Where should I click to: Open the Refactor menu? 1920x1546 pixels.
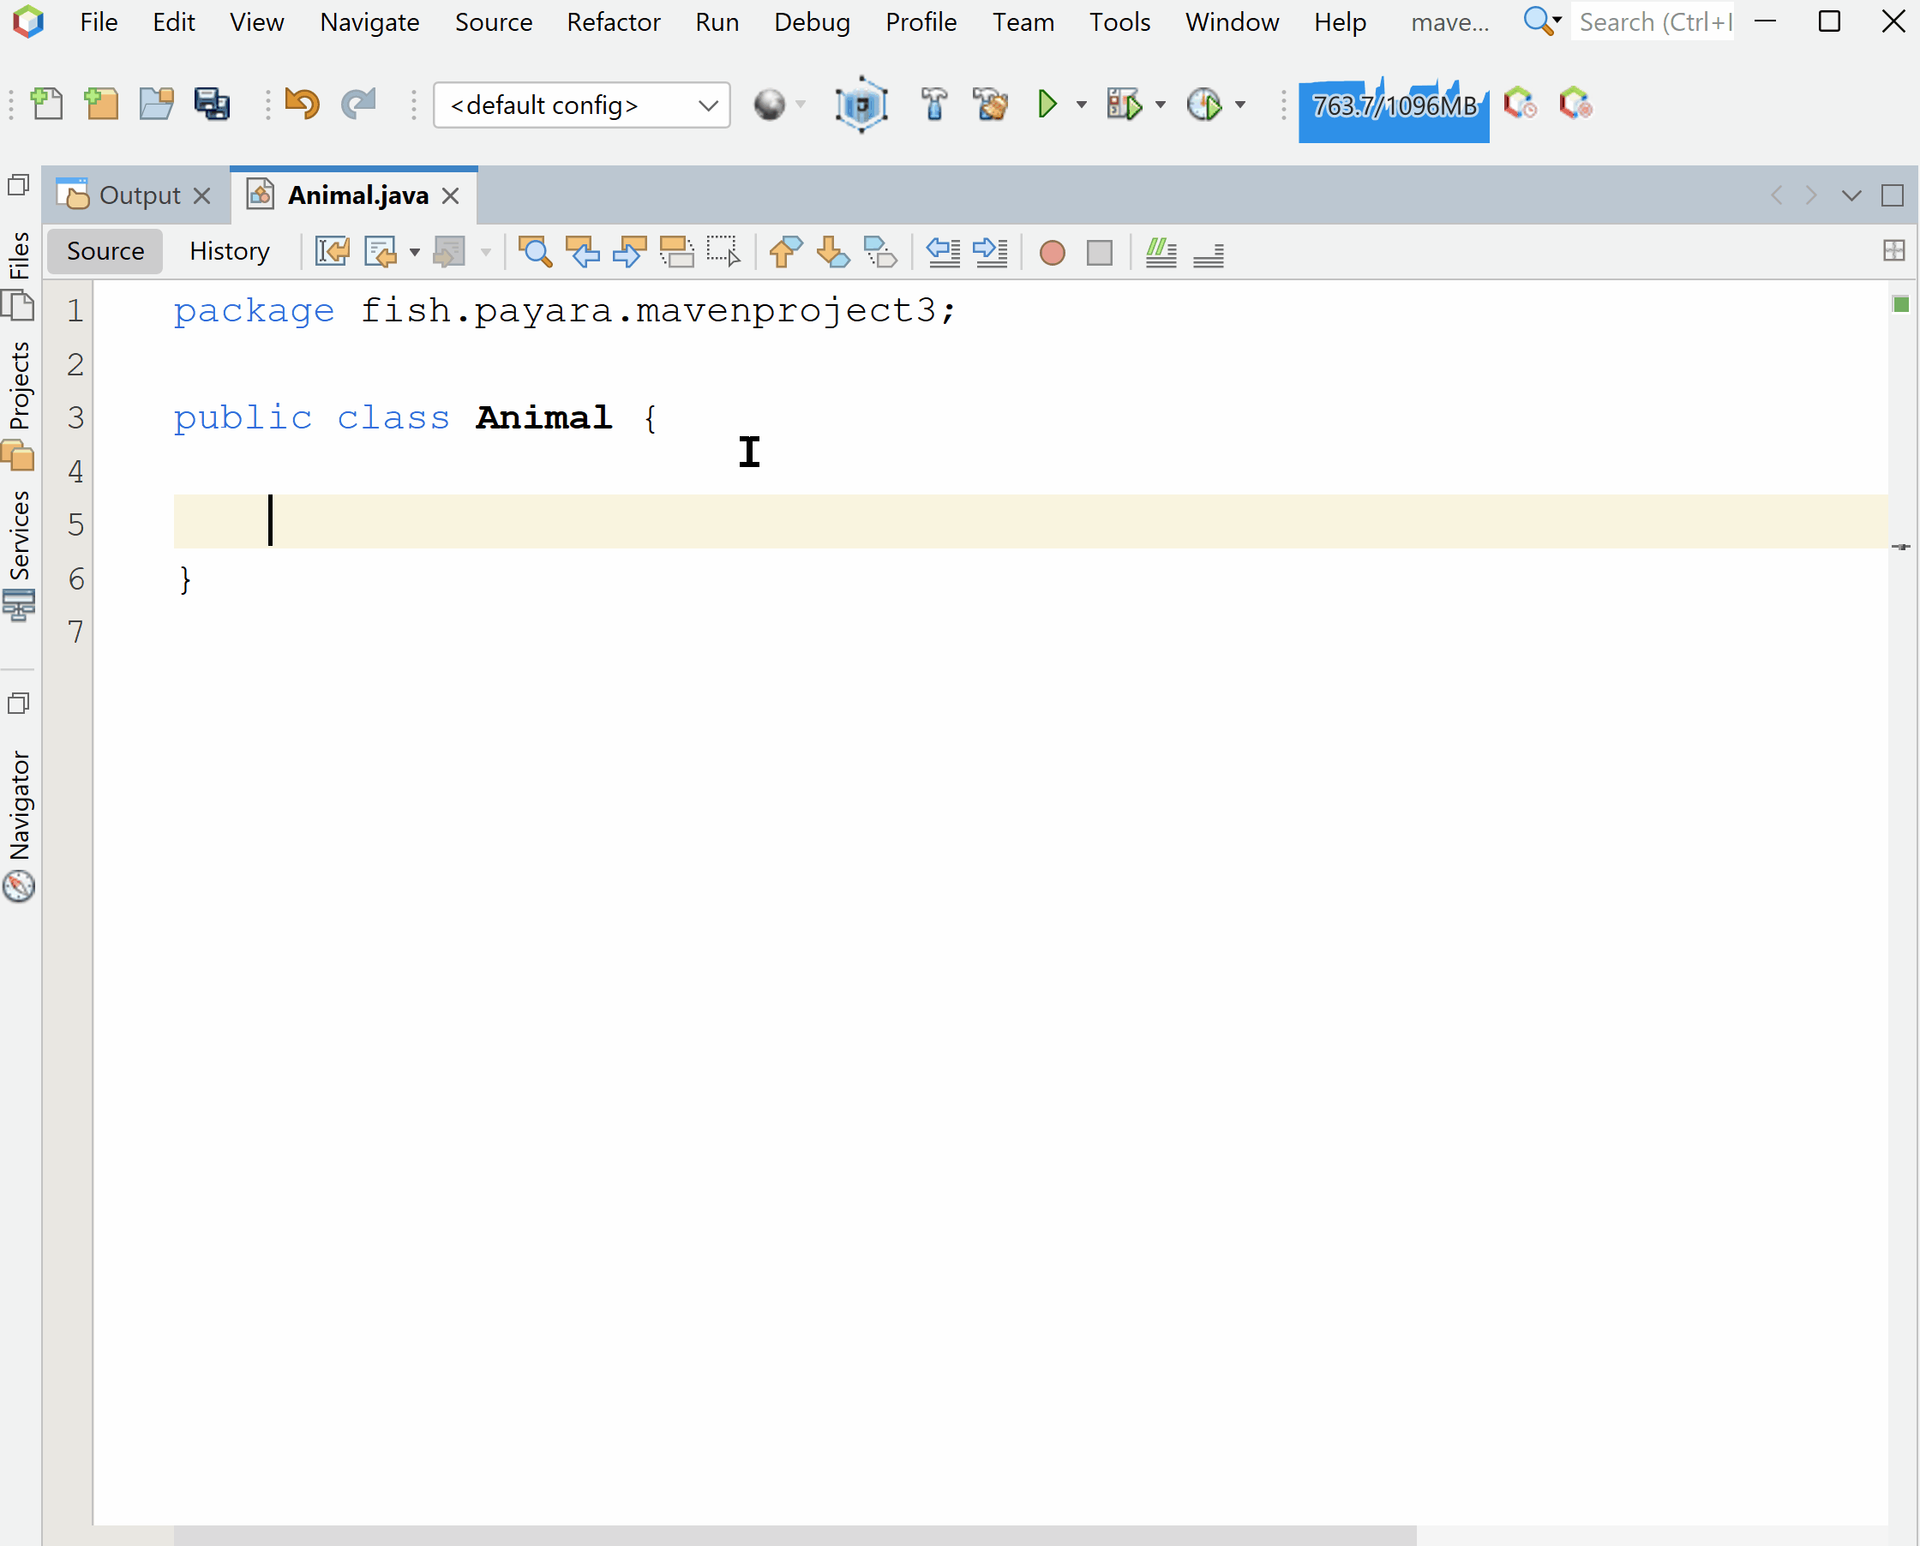tap(613, 21)
